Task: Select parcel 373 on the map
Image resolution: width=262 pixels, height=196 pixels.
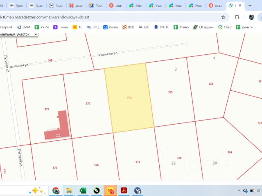Action: coord(88,103)
